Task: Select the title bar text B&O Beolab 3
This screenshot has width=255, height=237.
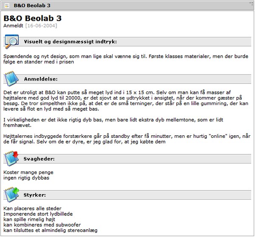Action: coord(32,6)
